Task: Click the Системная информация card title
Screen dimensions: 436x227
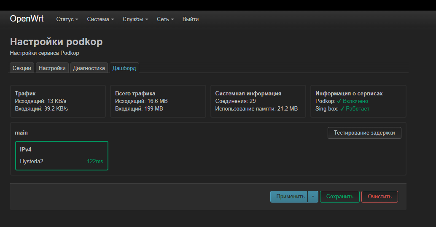Action: pyautogui.click(x=248, y=94)
